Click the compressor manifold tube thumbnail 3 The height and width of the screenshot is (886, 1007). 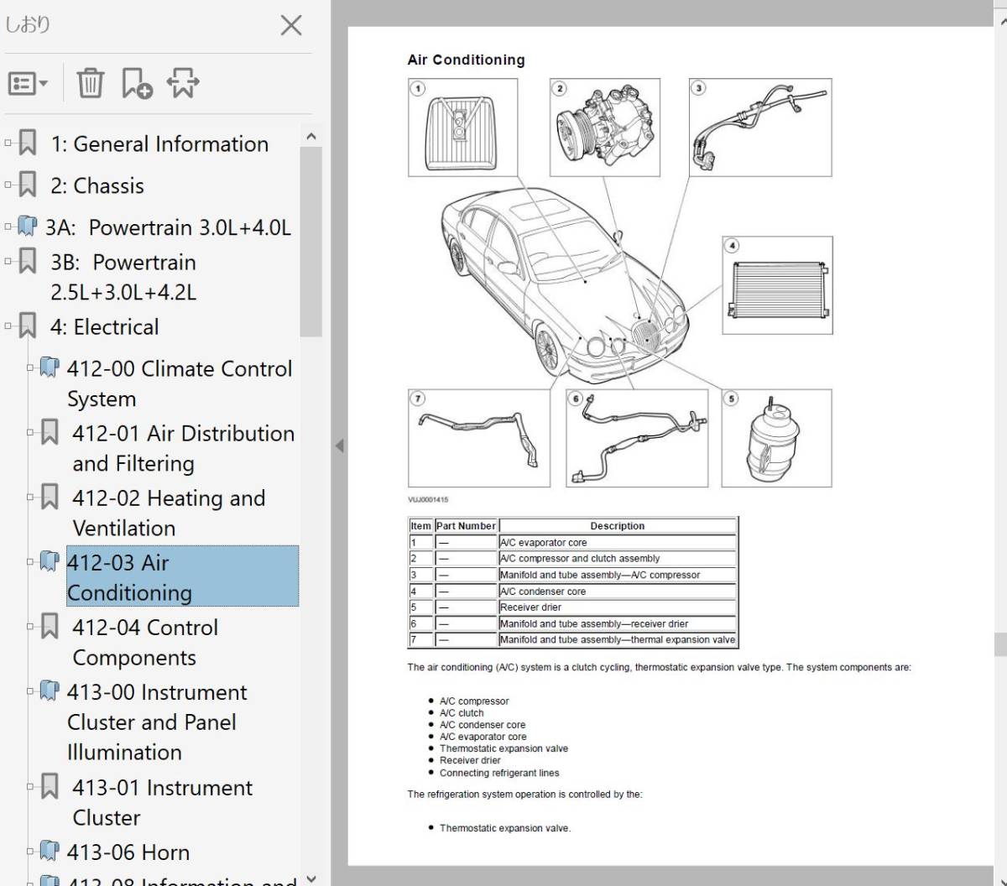(760, 128)
